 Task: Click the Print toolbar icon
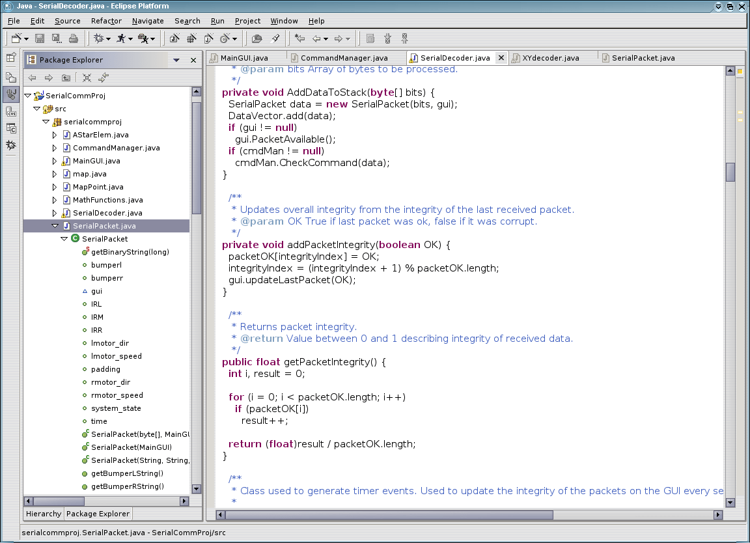click(x=73, y=38)
